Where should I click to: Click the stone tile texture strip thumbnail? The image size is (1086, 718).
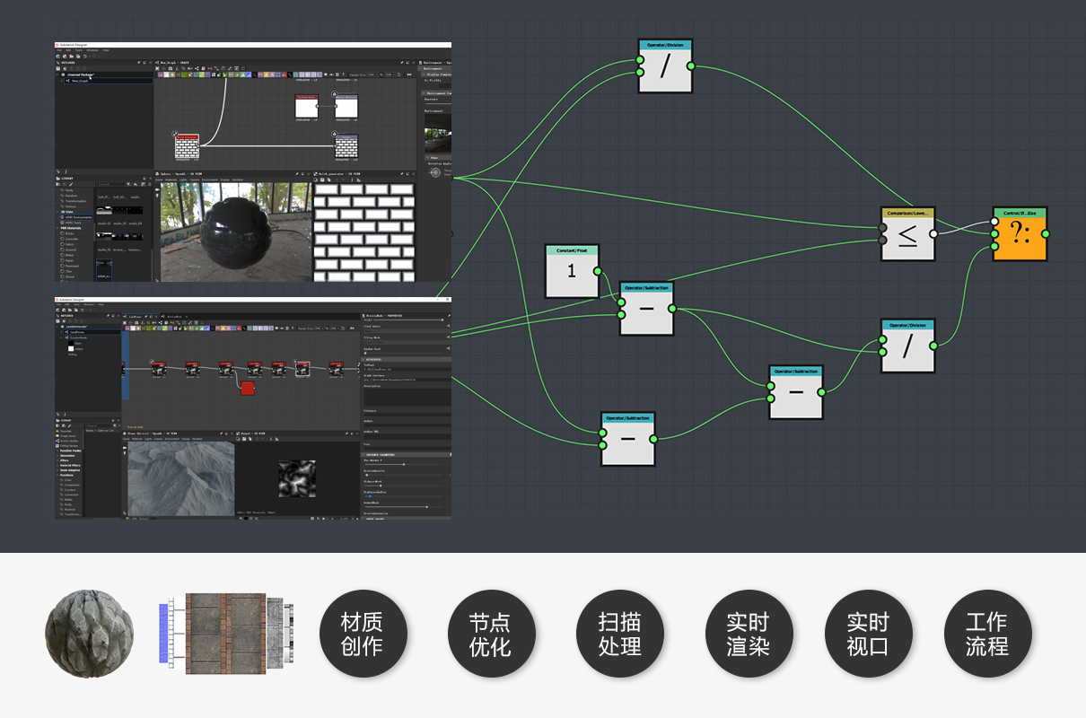[x=226, y=632]
